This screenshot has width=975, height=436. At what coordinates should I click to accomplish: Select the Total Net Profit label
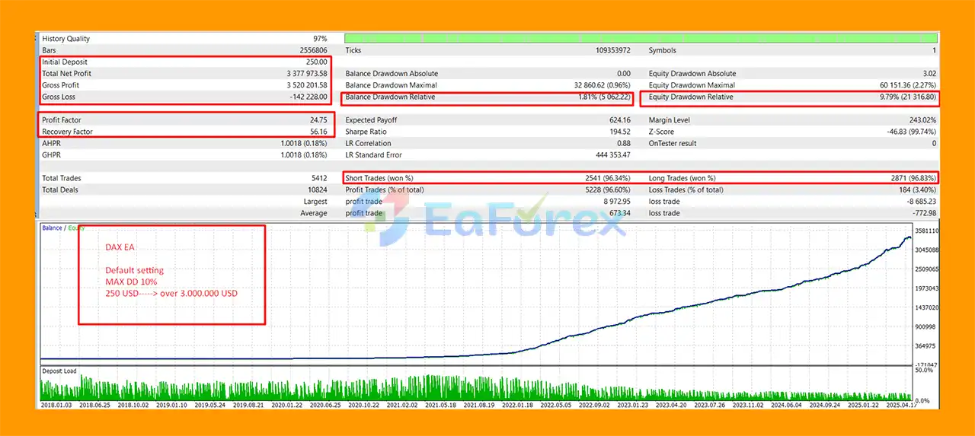(x=67, y=74)
